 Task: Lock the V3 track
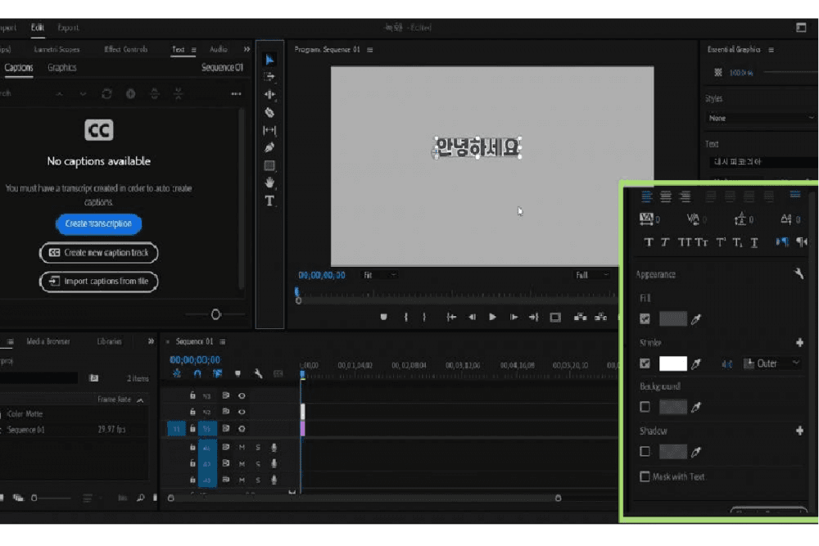click(192, 395)
